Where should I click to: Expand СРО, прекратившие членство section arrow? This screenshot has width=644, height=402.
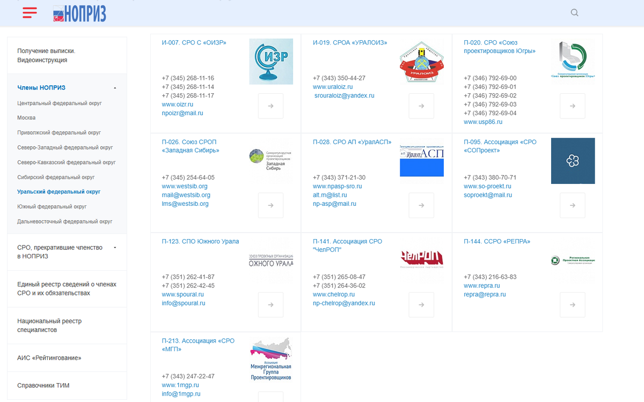pos(115,248)
